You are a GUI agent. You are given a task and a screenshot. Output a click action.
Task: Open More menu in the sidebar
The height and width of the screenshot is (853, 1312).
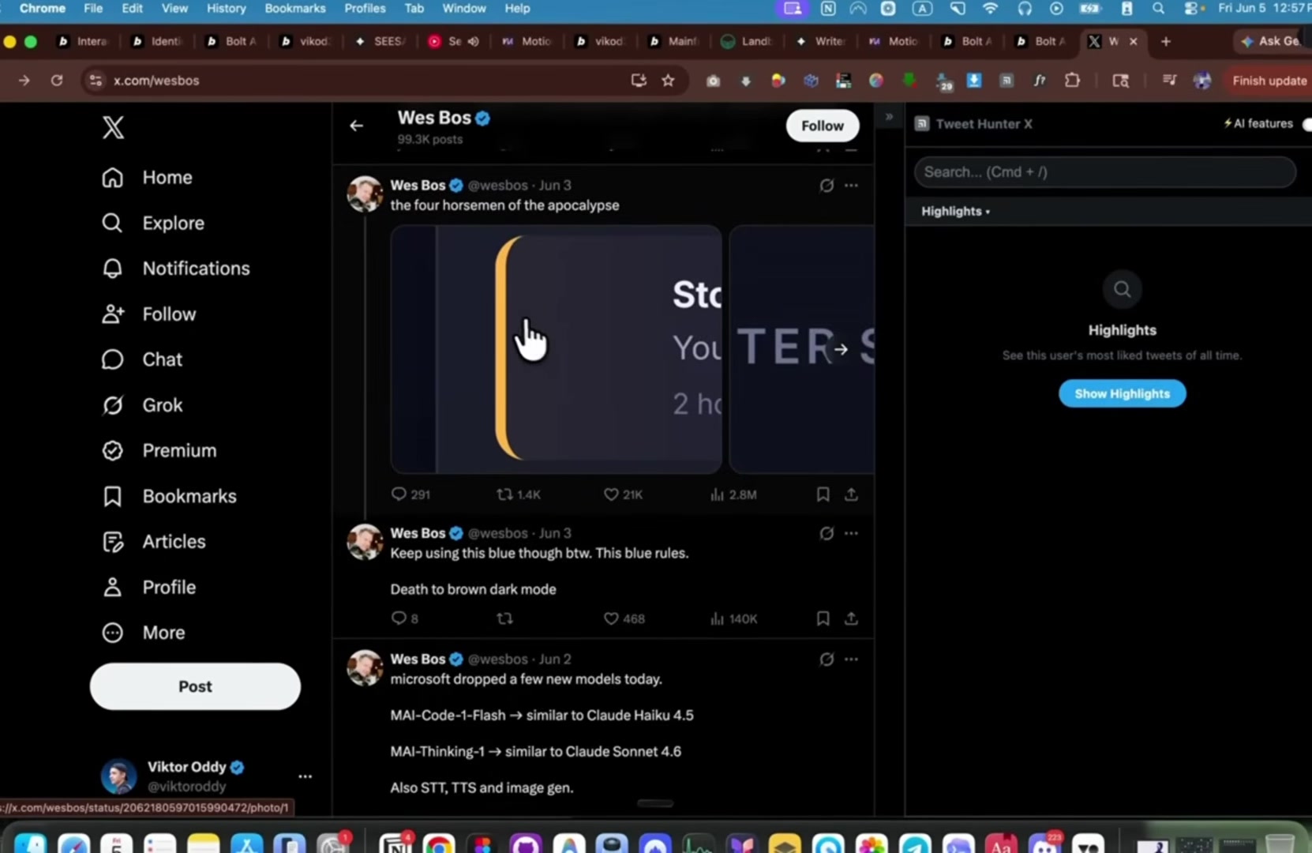click(x=144, y=633)
